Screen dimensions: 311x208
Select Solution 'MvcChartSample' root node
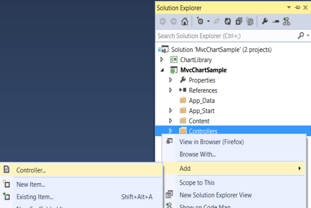pos(222,50)
